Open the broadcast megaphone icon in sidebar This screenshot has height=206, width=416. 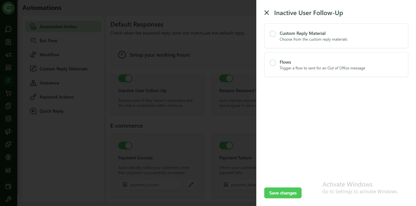tap(8, 55)
